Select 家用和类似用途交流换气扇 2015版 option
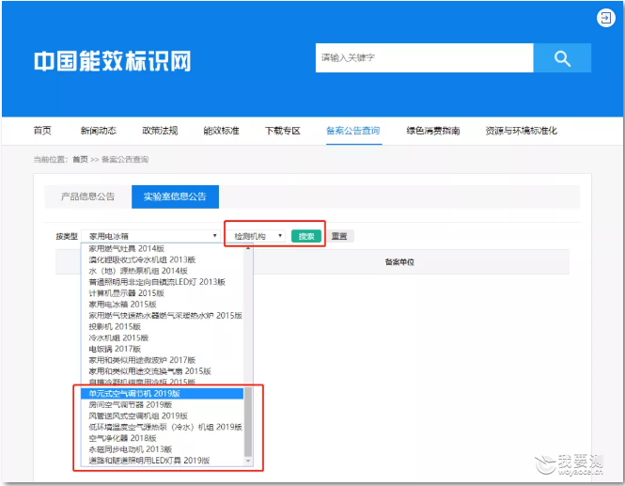625x486 pixels. (x=163, y=371)
